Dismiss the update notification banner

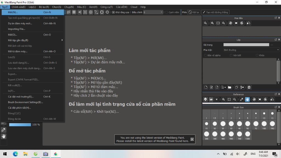click(192, 139)
